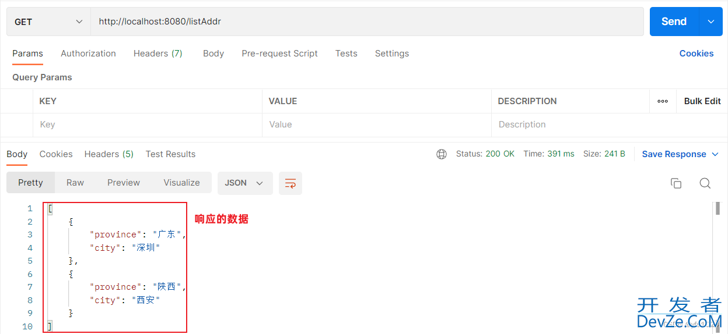Viewport: 728px width, 334px height.
Task: Click the "广东" province value
Action: (x=167, y=234)
